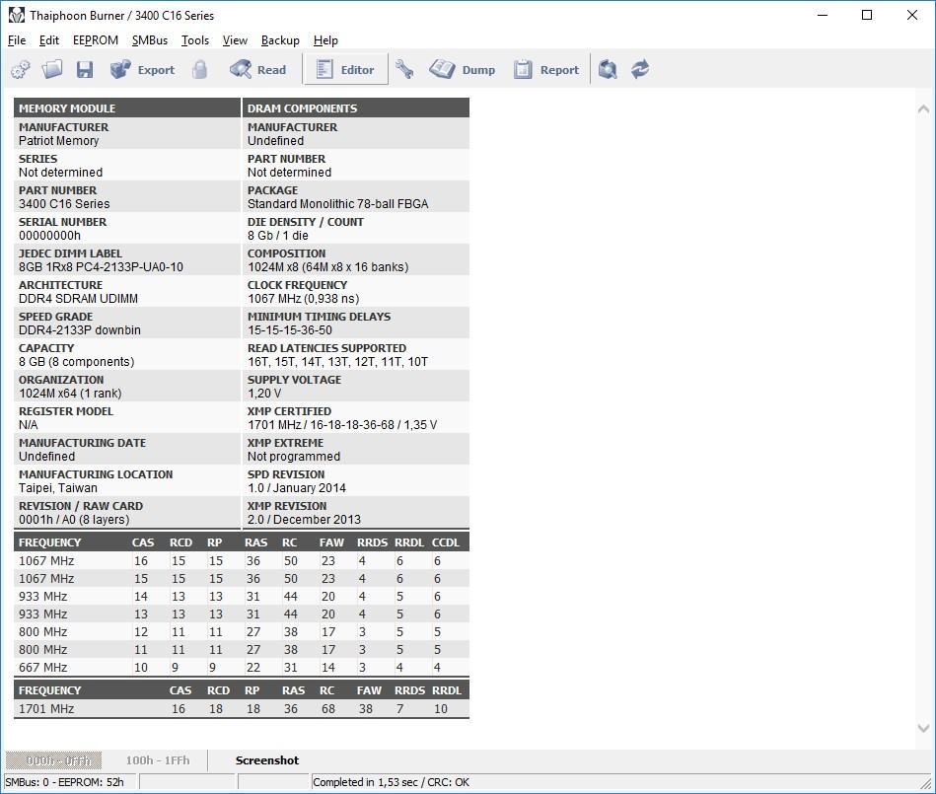Open the Backup menu
This screenshot has width=936, height=794.
click(280, 40)
